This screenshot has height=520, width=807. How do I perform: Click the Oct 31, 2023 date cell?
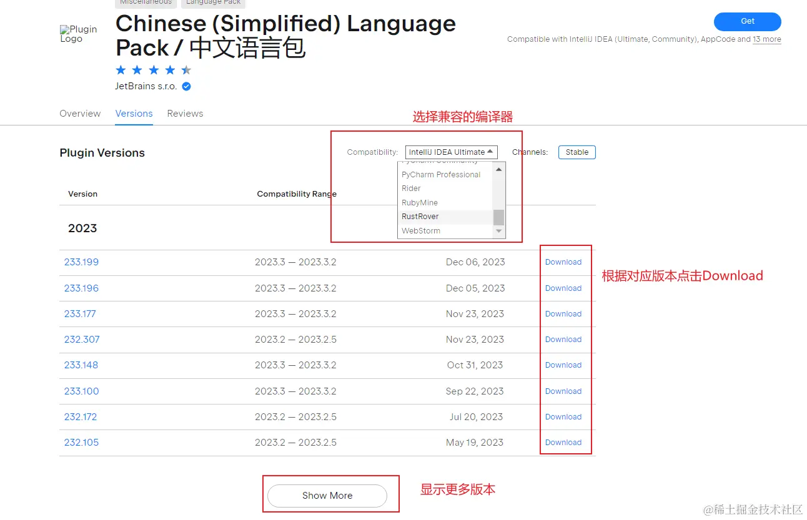pos(475,365)
